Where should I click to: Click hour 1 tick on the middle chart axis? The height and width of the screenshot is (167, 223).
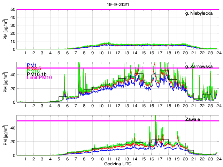[x=25, y=106]
